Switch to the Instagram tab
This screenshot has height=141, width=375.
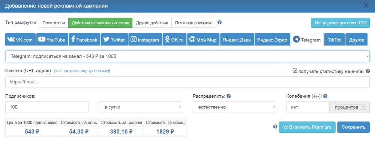point(145,40)
